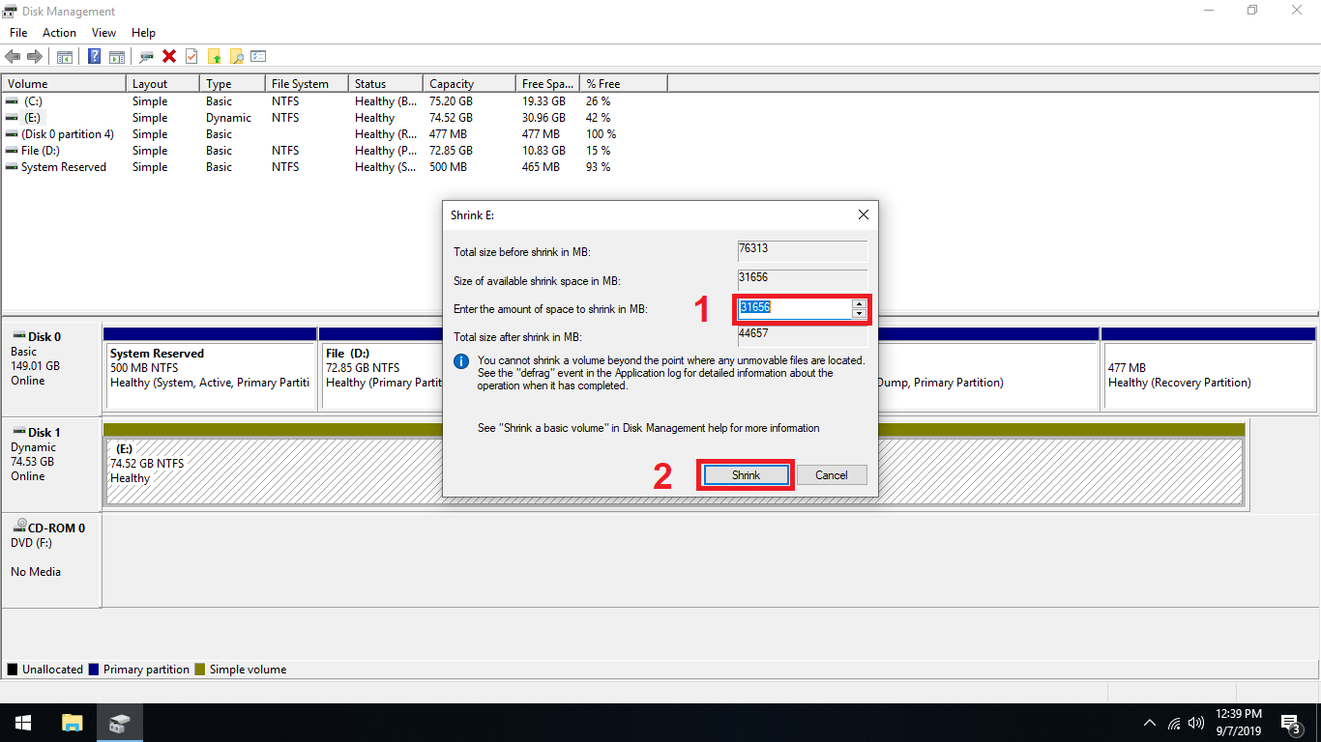Viewport: 1321px width, 742px height.
Task: Click the volume speaker tray icon
Action: (1196, 723)
